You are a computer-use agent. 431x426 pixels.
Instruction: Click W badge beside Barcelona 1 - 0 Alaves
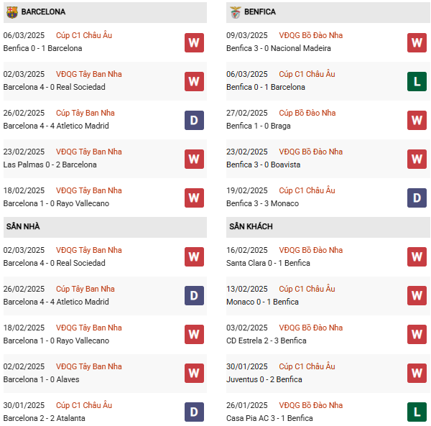click(x=194, y=373)
